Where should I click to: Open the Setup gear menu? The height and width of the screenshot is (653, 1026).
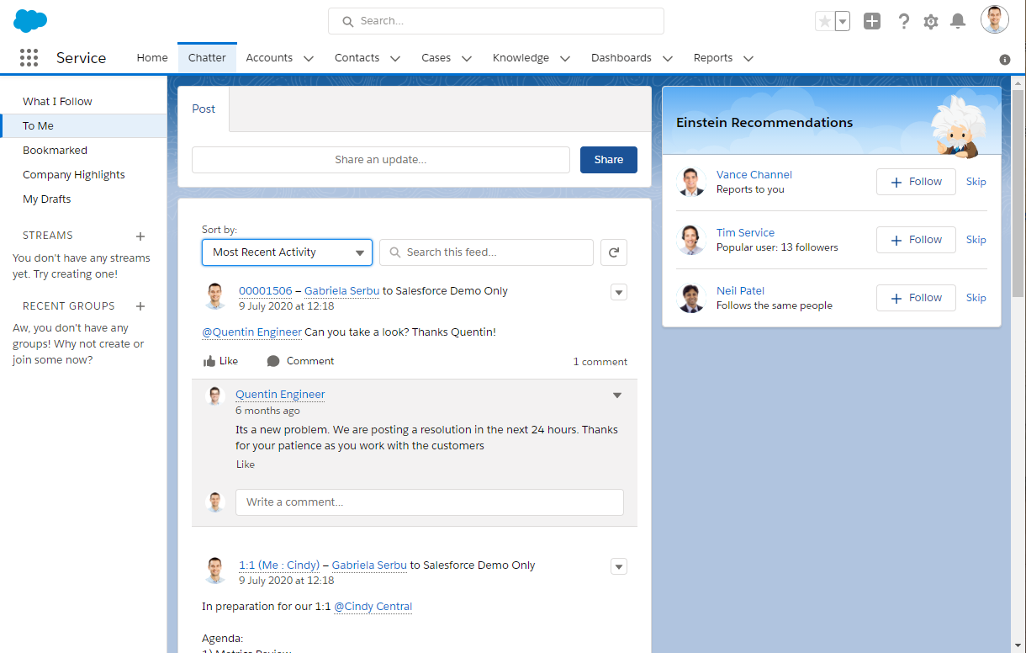coord(930,21)
